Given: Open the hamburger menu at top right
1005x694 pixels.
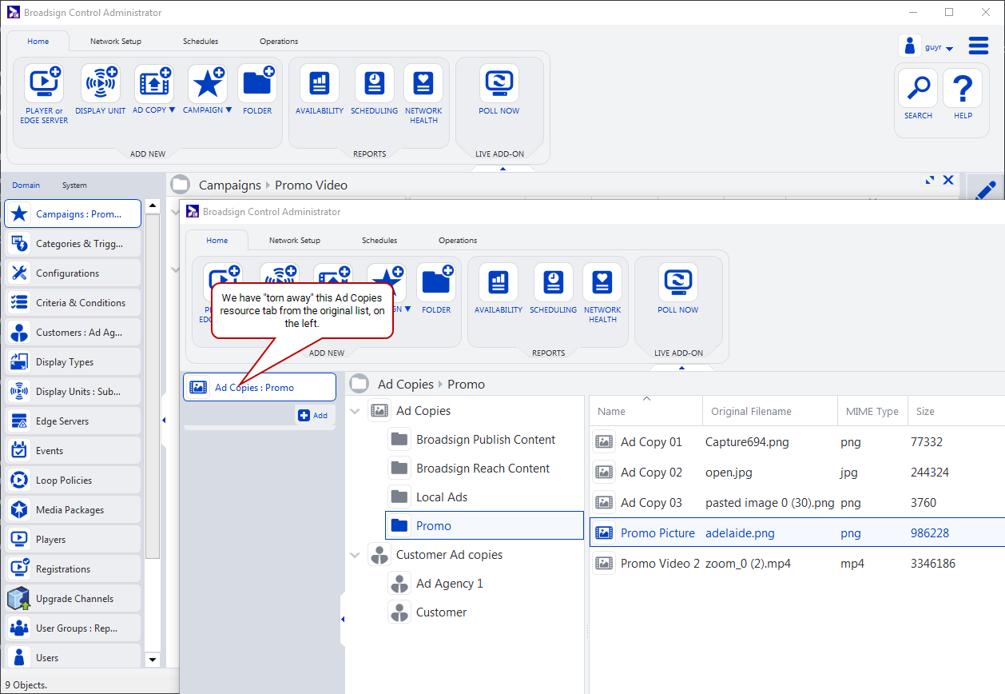Looking at the screenshot, I should tap(979, 46).
